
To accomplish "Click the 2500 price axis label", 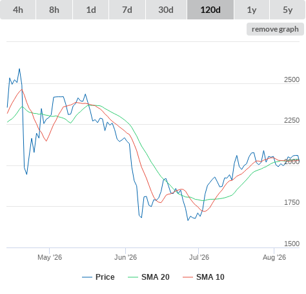I will click(x=292, y=79).
